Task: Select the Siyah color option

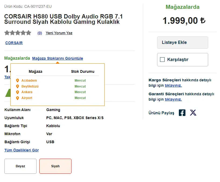Action: 55,166
